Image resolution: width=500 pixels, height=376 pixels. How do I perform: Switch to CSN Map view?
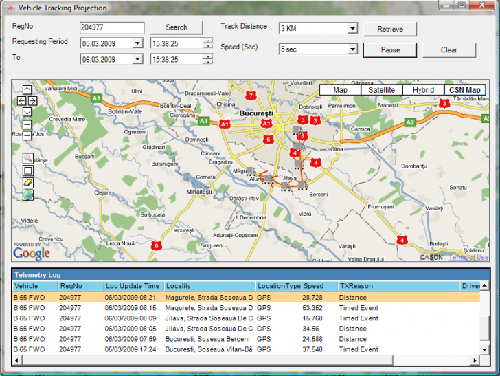464,90
